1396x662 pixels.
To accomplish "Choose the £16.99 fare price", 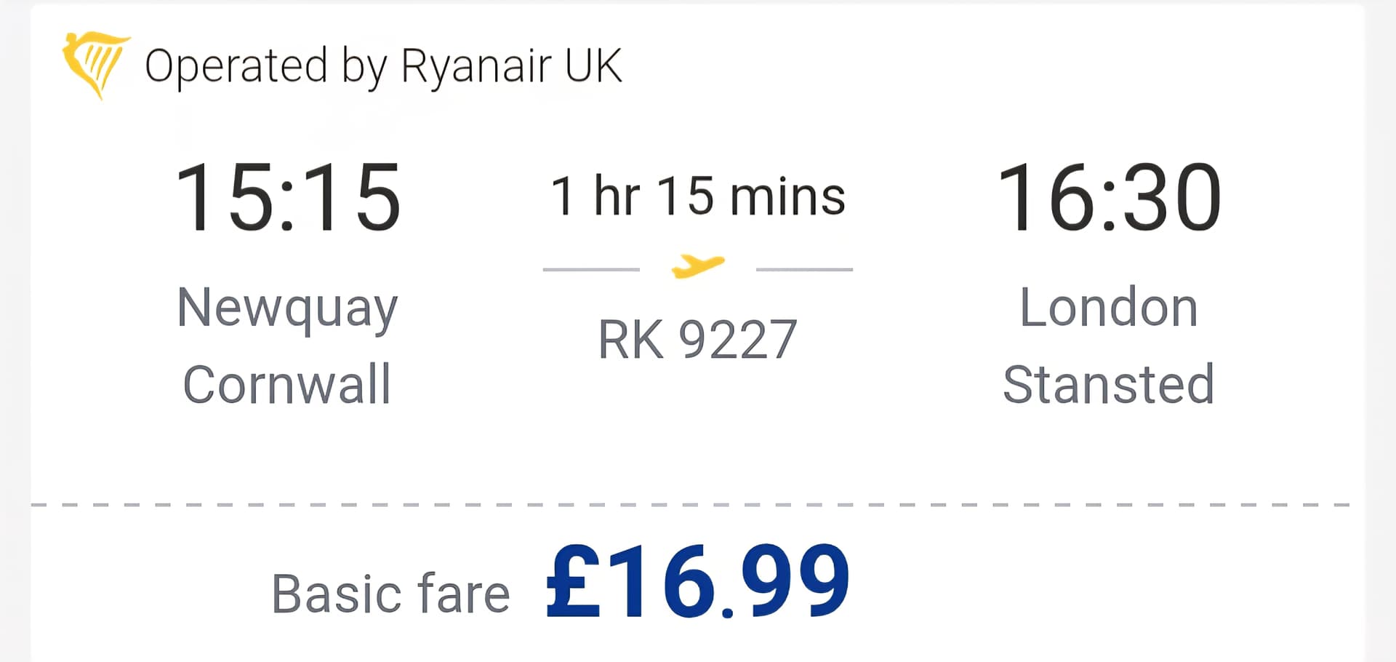I will [697, 582].
